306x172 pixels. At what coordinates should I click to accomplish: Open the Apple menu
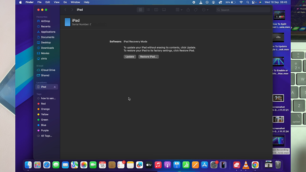(21, 2)
